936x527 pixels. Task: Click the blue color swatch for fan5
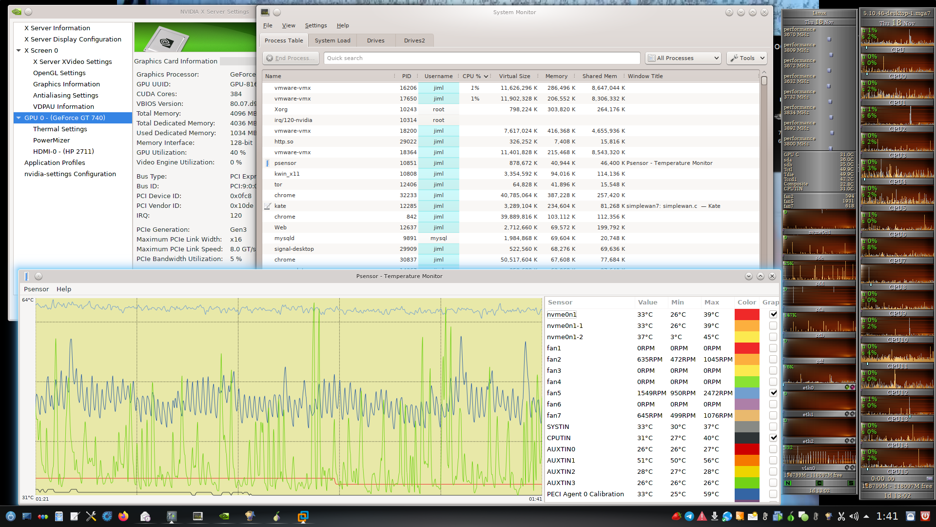click(x=747, y=393)
